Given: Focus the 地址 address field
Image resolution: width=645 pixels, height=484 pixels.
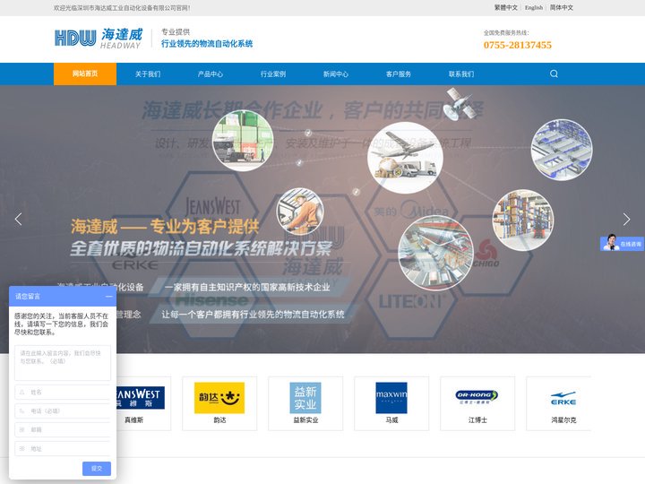Looking at the screenshot, I should 63,449.
